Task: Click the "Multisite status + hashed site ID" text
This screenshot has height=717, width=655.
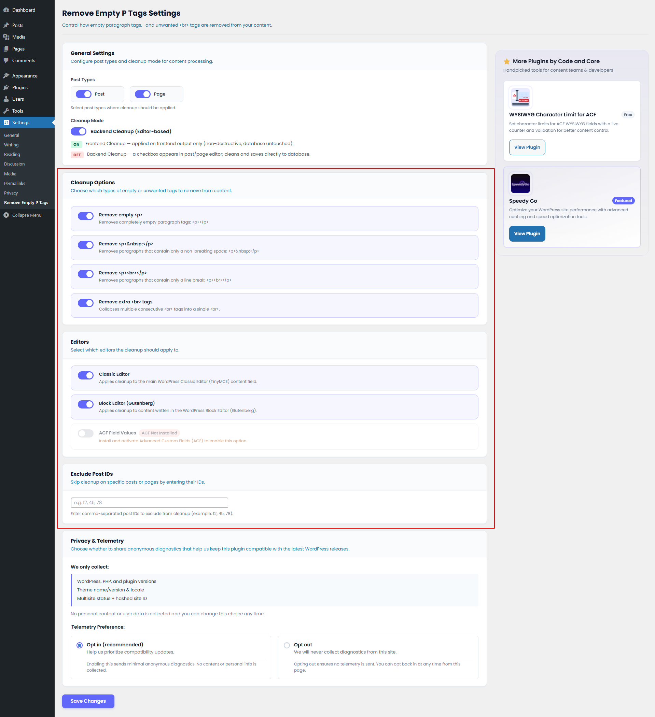Action: coord(112,599)
